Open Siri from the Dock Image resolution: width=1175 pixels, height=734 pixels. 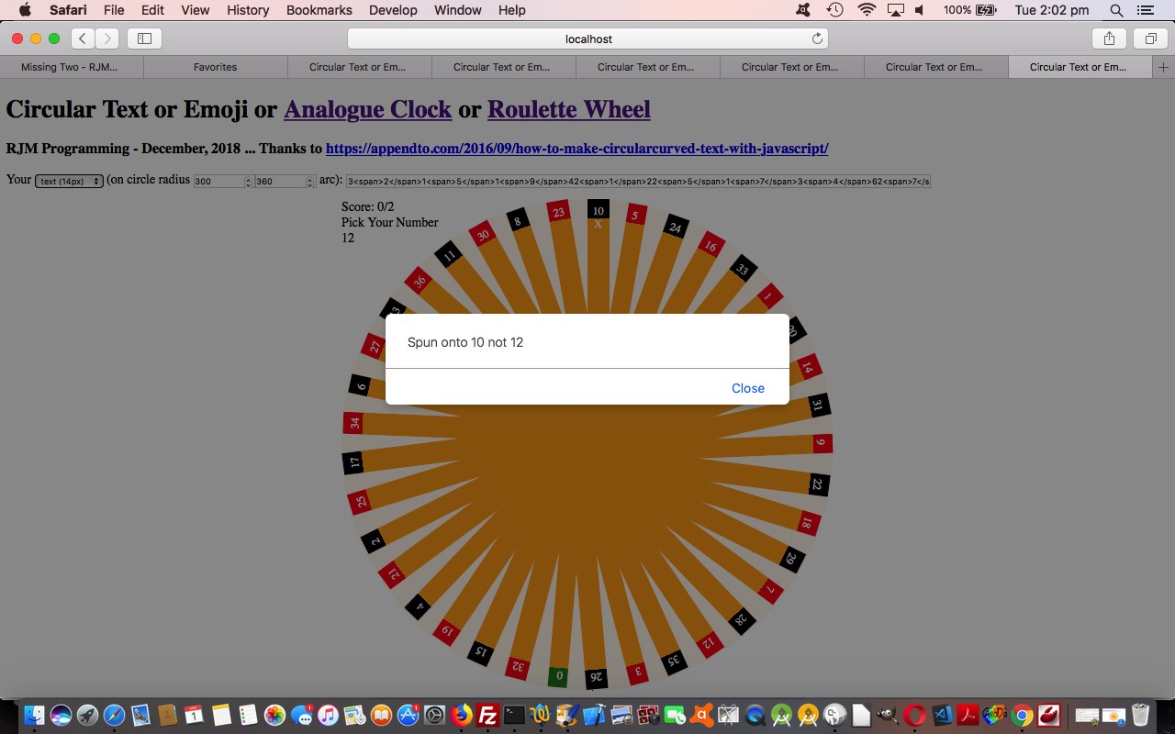[62, 715]
